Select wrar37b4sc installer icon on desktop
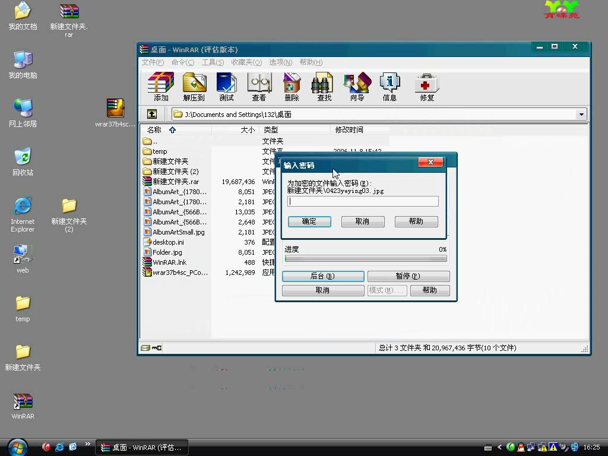 [x=115, y=113]
